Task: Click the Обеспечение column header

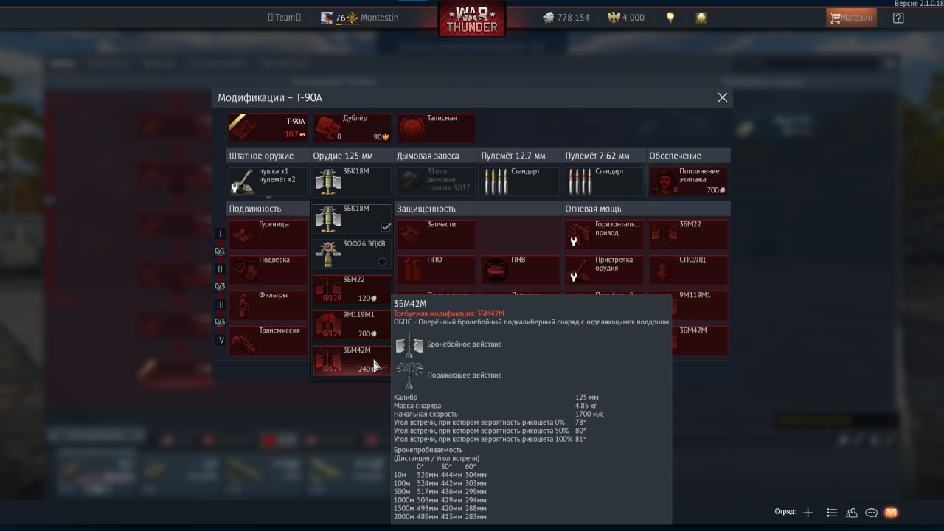Action: pyautogui.click(x=688, y=156)
